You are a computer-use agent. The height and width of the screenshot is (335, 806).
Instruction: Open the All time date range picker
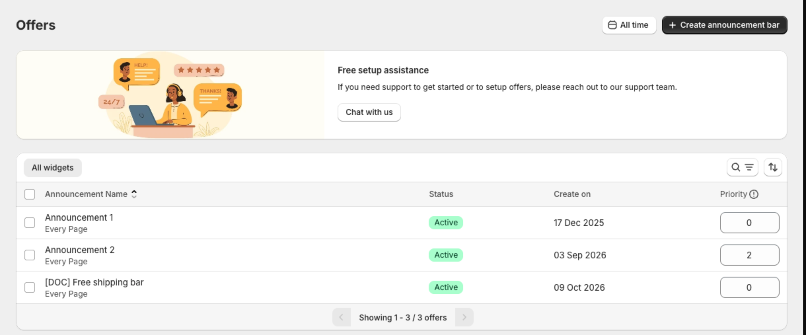[629, 25]
